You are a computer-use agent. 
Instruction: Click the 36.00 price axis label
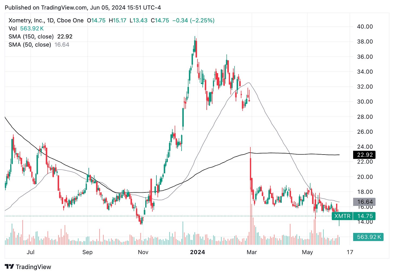tap(365, 57)
